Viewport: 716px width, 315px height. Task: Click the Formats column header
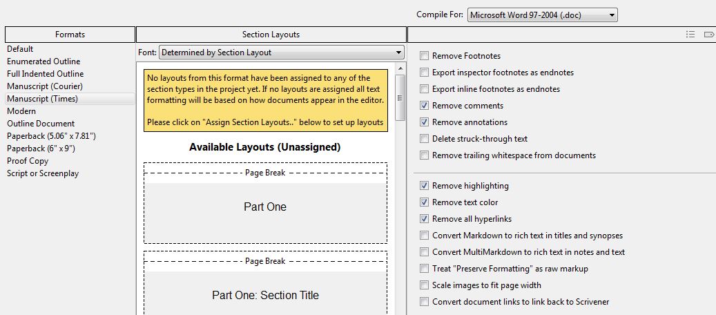70,35
